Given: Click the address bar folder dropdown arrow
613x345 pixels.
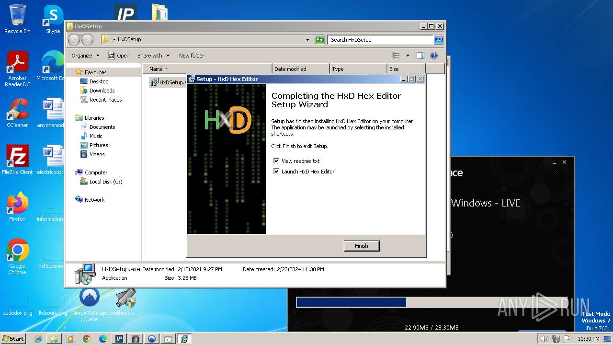Looking at the screenshot, I should (114, 40).
